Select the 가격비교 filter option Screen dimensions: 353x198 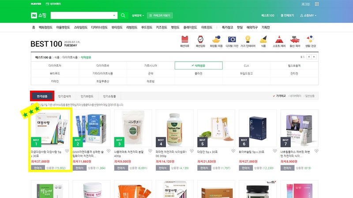pyautogui.click(x=279, y=96)
